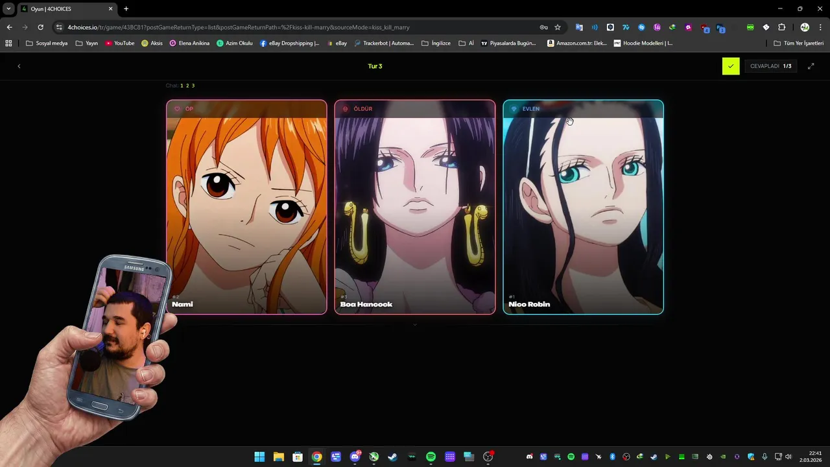Viewport: 830px width, 467px height.
Task: Open the Sosyal medya bookmark folder
Action: tap(47, 43)
